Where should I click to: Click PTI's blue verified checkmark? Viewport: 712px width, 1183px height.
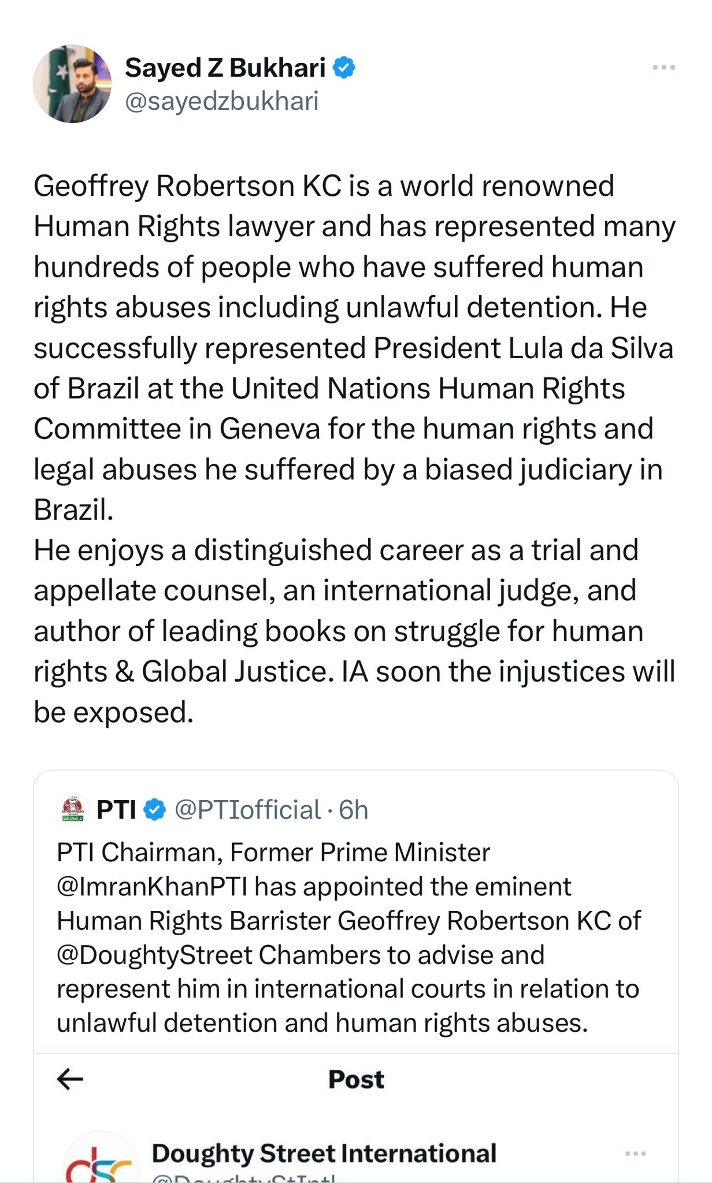(154, 810)
